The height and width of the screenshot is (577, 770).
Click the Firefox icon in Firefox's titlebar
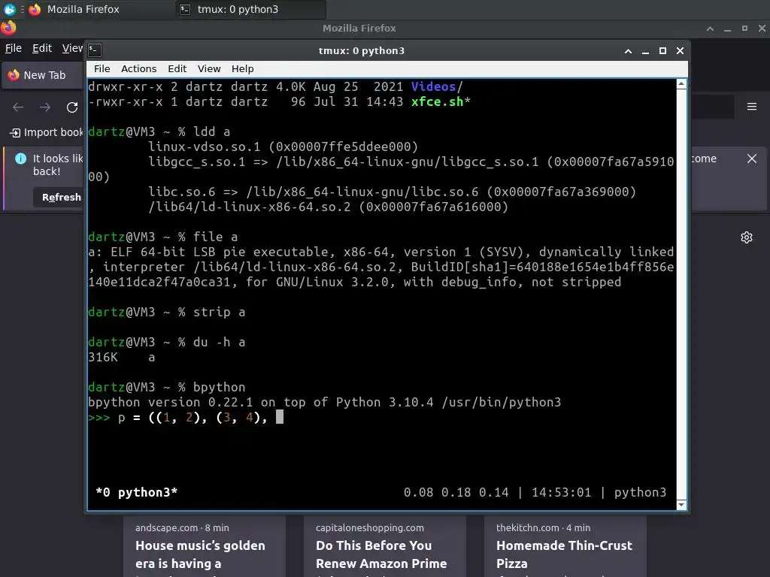click(8, 28)
